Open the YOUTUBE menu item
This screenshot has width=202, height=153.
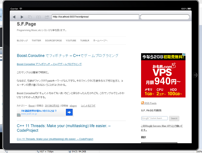click(x=71, y=41)
